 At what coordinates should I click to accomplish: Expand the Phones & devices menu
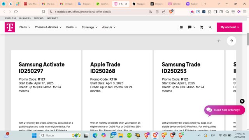48,27
